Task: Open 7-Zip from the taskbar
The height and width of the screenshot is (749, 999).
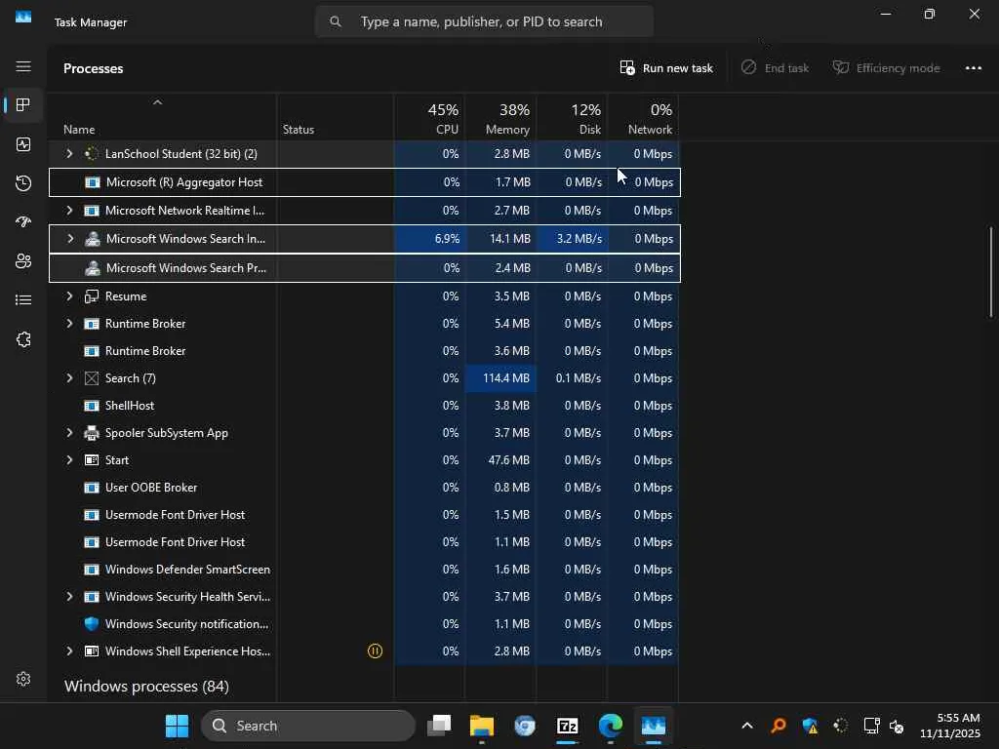Action: 567,726
